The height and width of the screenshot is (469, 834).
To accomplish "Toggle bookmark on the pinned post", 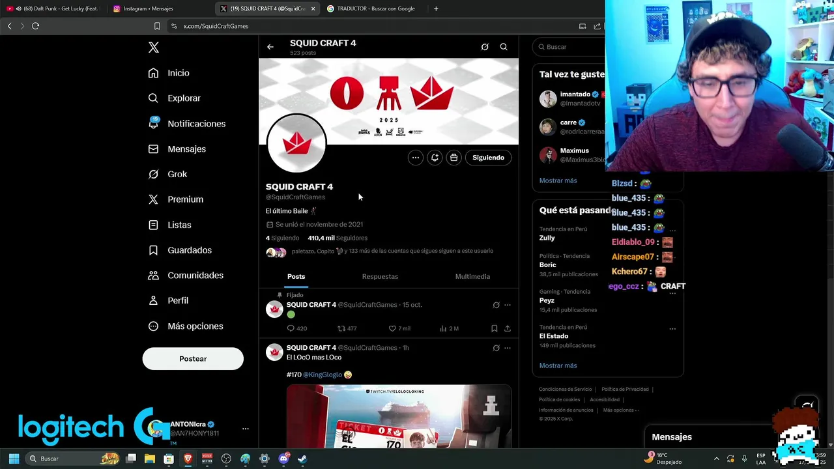I will point(494,328).
